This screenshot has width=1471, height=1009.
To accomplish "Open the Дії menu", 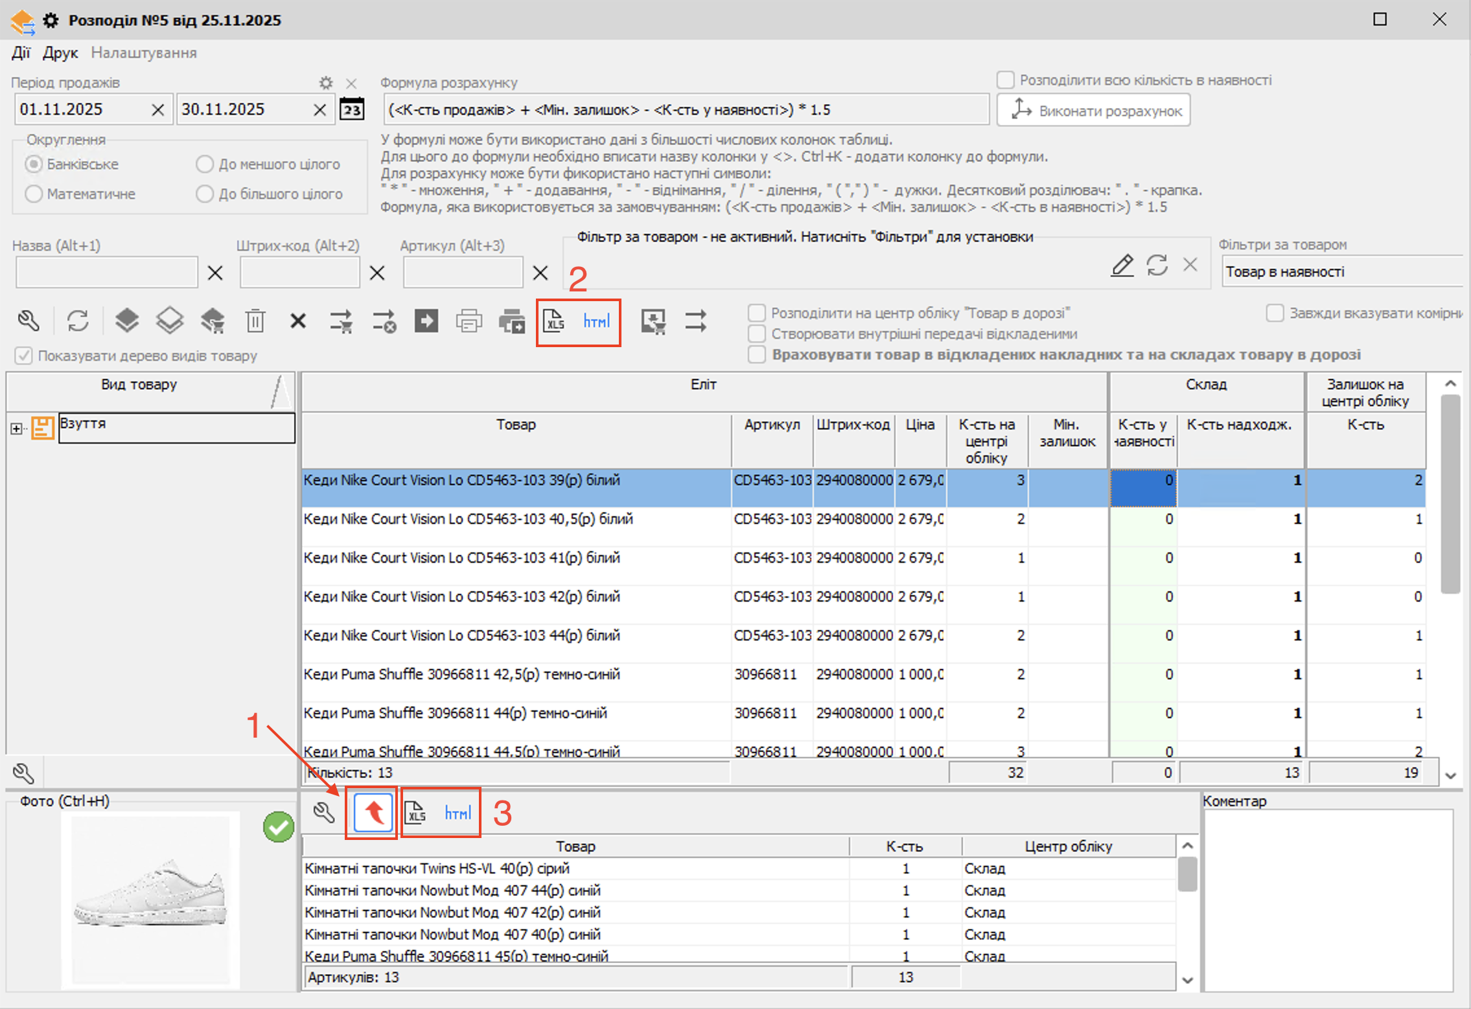I will [21, 53].
